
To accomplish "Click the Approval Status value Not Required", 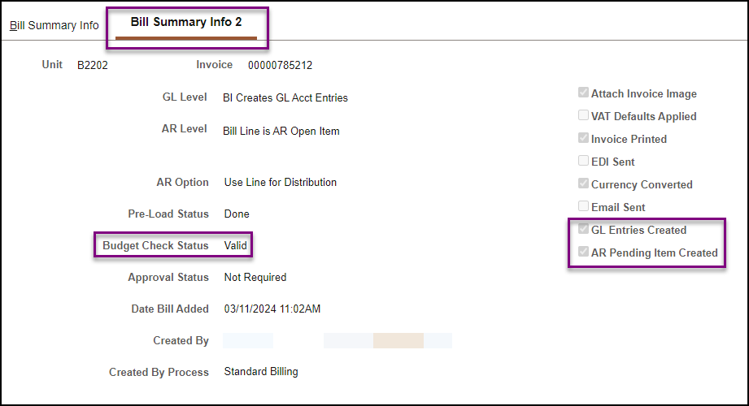I will click(x=255, y=278).
